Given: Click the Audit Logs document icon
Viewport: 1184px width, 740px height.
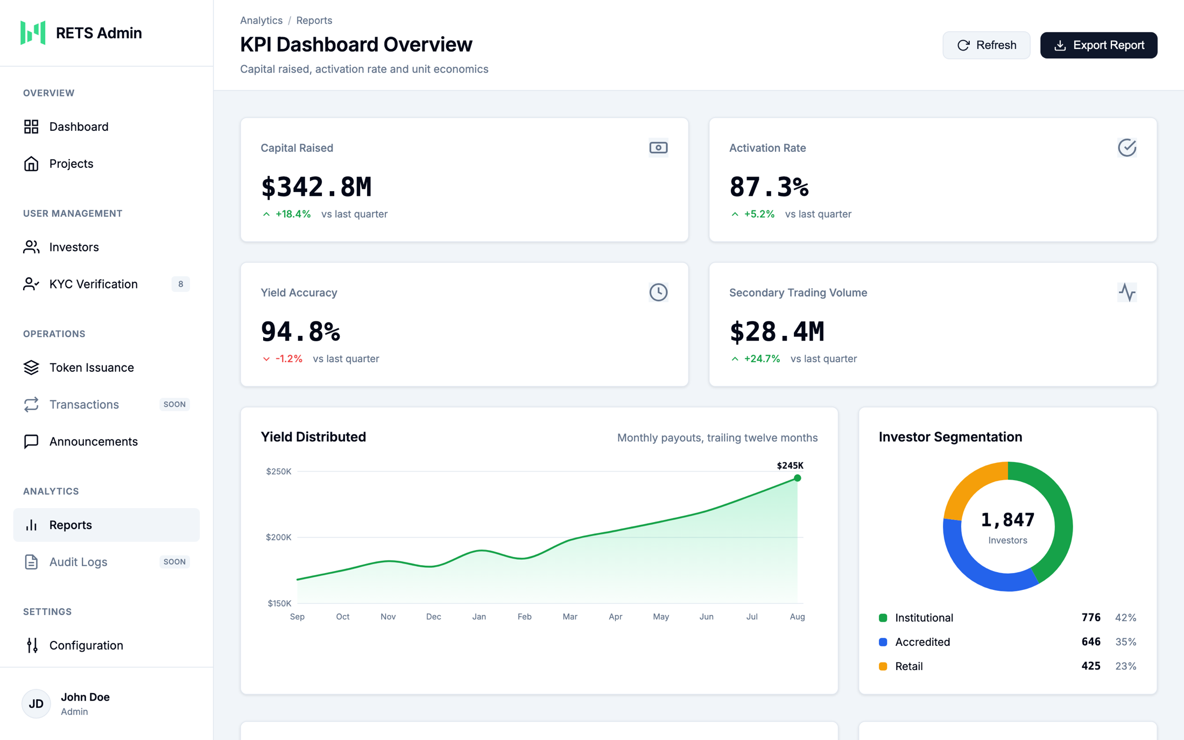Looking at the screenshot, I should (x=31, y=562).
